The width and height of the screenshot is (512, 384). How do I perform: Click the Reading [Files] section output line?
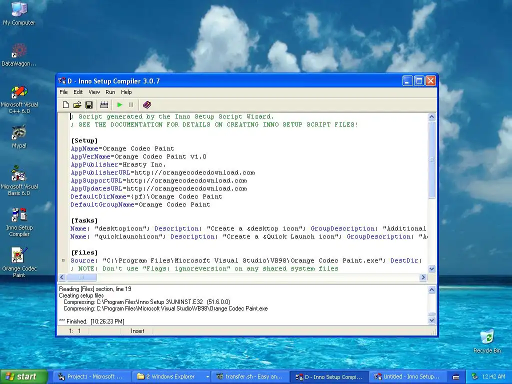[95, 289]
